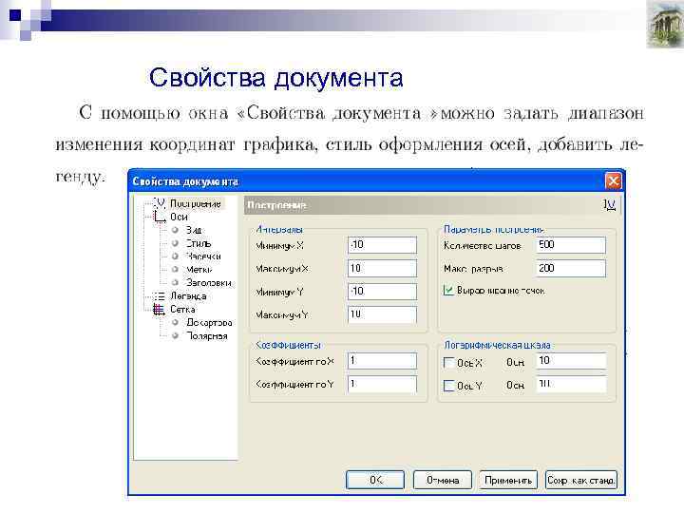
Task: Toggle the Вырождение точек checkbox
Action: click(448, 291)
